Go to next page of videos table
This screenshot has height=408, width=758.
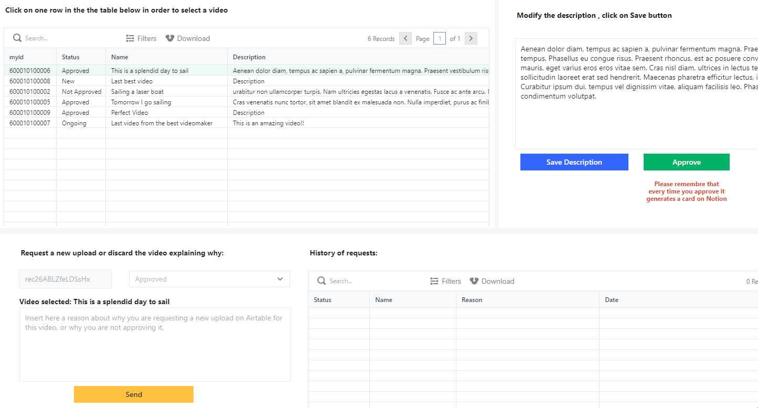[471, 38]
